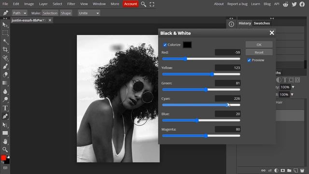Screen dimensions: 309x174
Task: Click the link layers icon
Action: click(x=263, y=170)
